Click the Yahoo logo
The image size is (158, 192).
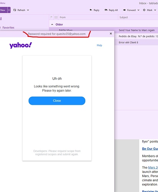coord(20,45)
